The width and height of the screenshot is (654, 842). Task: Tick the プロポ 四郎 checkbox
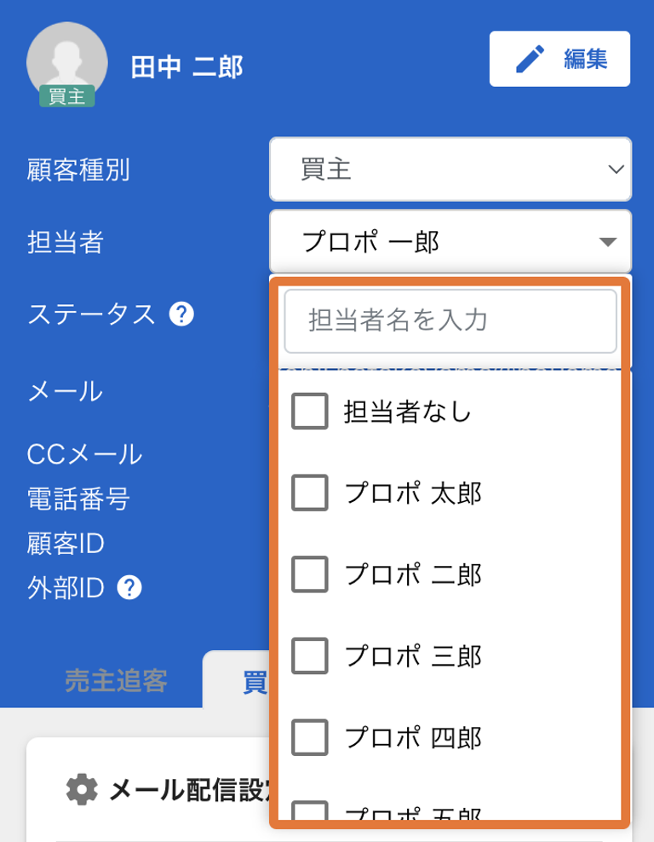(310, 737)
